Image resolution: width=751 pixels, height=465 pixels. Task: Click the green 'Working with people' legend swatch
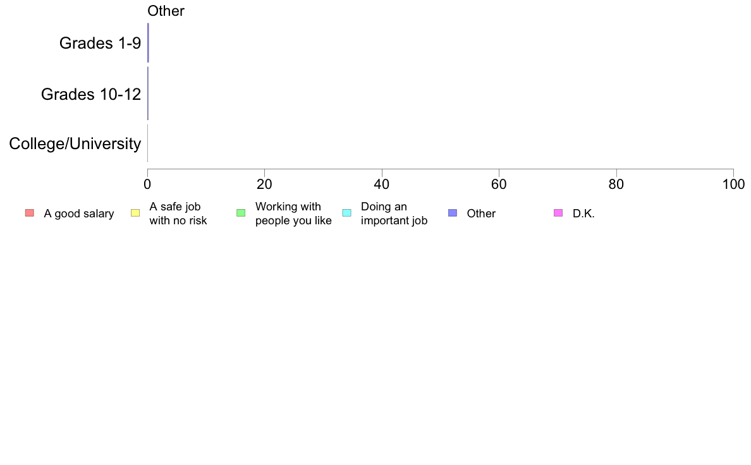241,213
